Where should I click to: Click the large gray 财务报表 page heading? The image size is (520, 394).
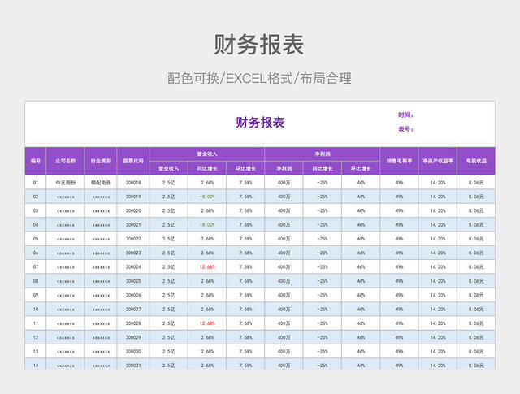[259, 45]
